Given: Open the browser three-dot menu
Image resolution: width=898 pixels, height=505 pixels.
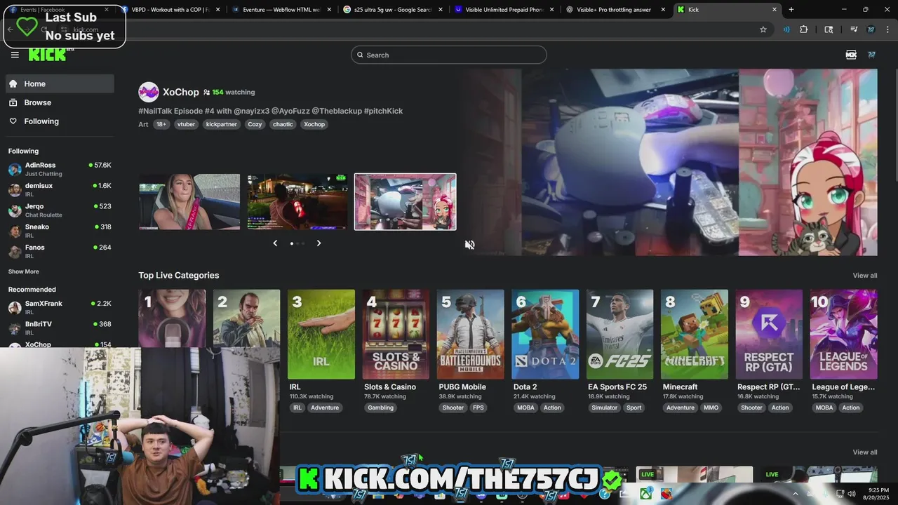Looking at the screenshot, I should point(888,29).
